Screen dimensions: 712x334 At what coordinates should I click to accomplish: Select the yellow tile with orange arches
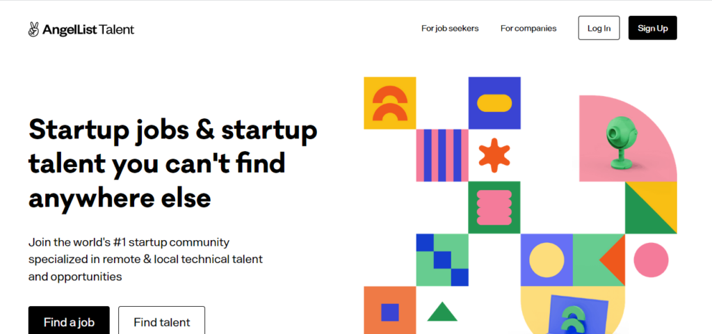[389, 103]
